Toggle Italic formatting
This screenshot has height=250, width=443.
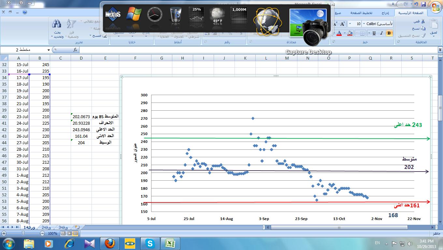tap(381, 33)
